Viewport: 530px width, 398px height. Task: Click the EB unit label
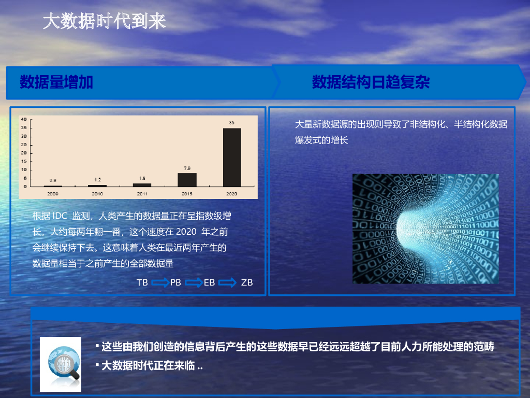point(210,283)
